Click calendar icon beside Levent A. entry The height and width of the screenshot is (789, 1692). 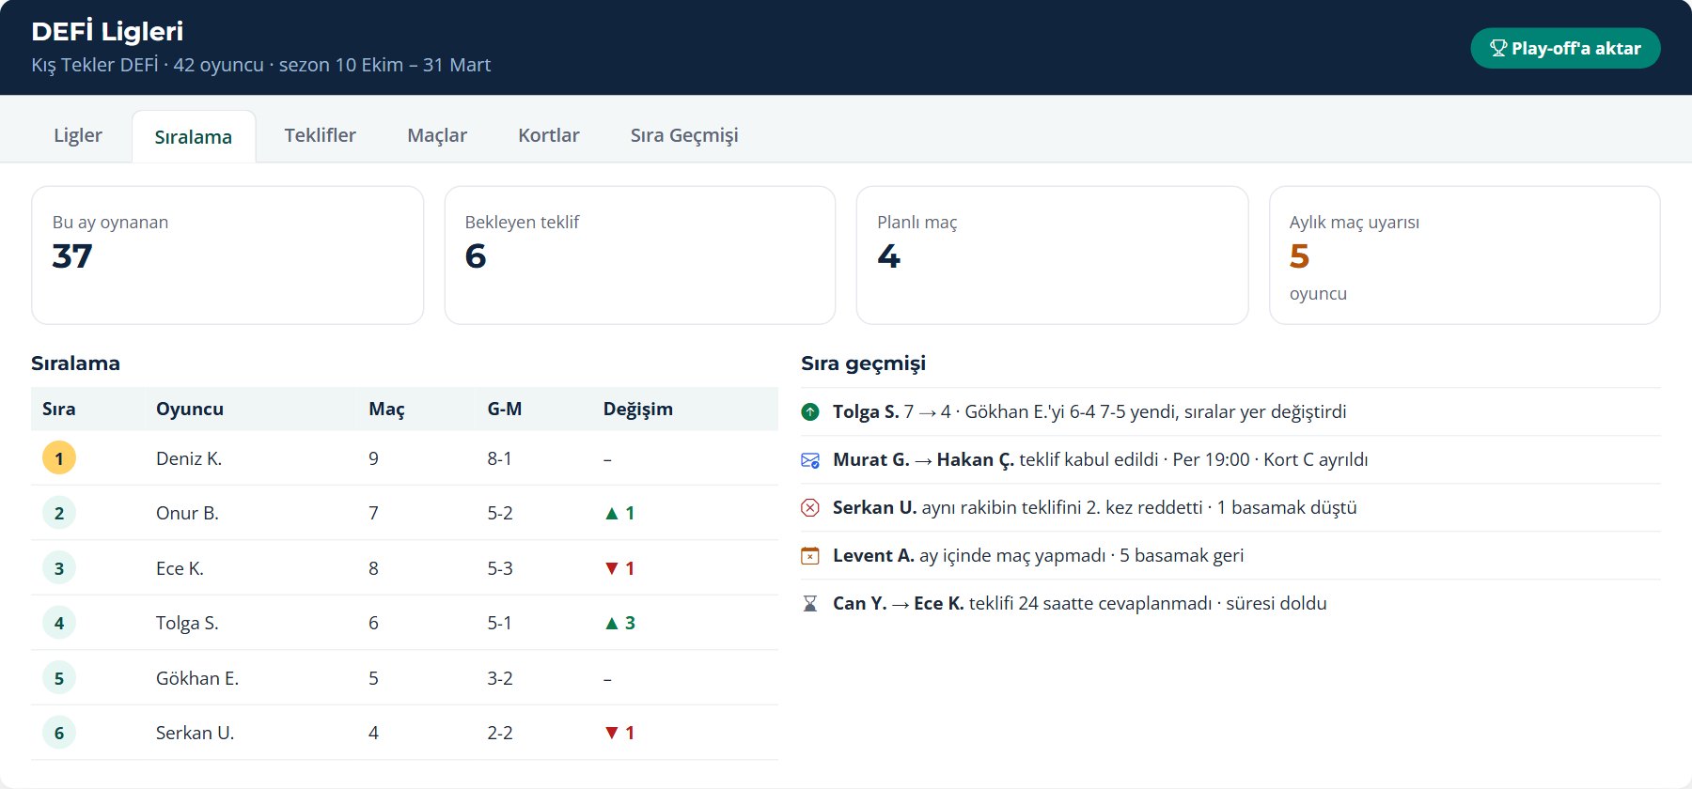810,555
